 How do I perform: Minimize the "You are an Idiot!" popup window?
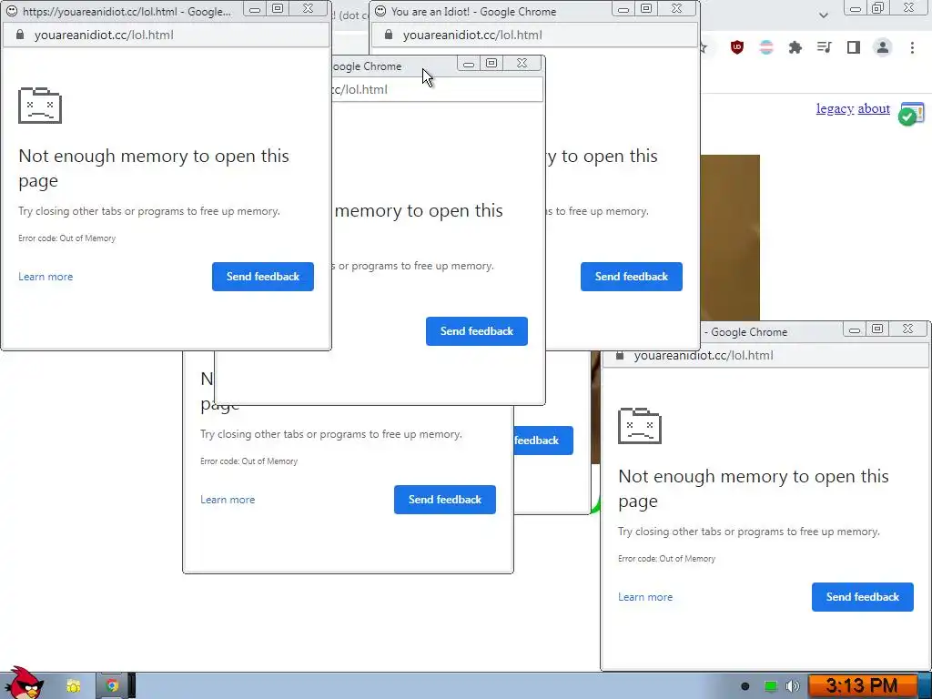pos(623,9)
